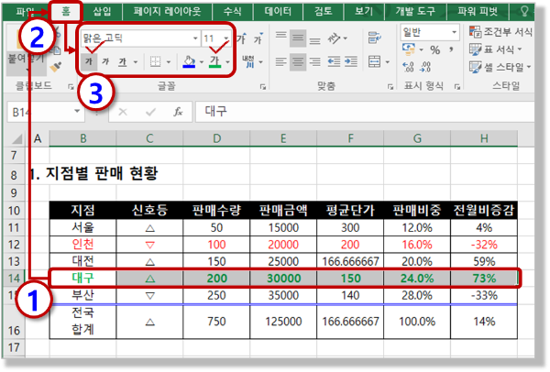This screenshot has height=372, width=550.
Task: Open alignment group dialog launcher
Action: click(390, 87)
